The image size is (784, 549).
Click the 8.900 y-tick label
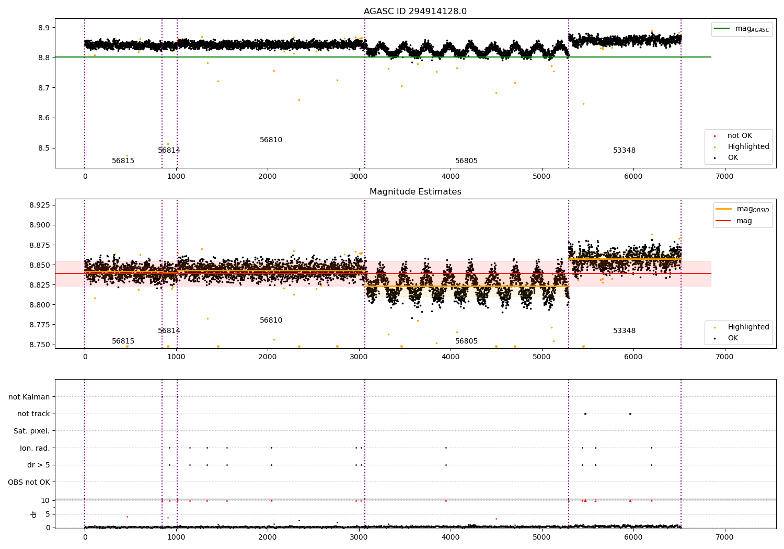click(40, 225)
